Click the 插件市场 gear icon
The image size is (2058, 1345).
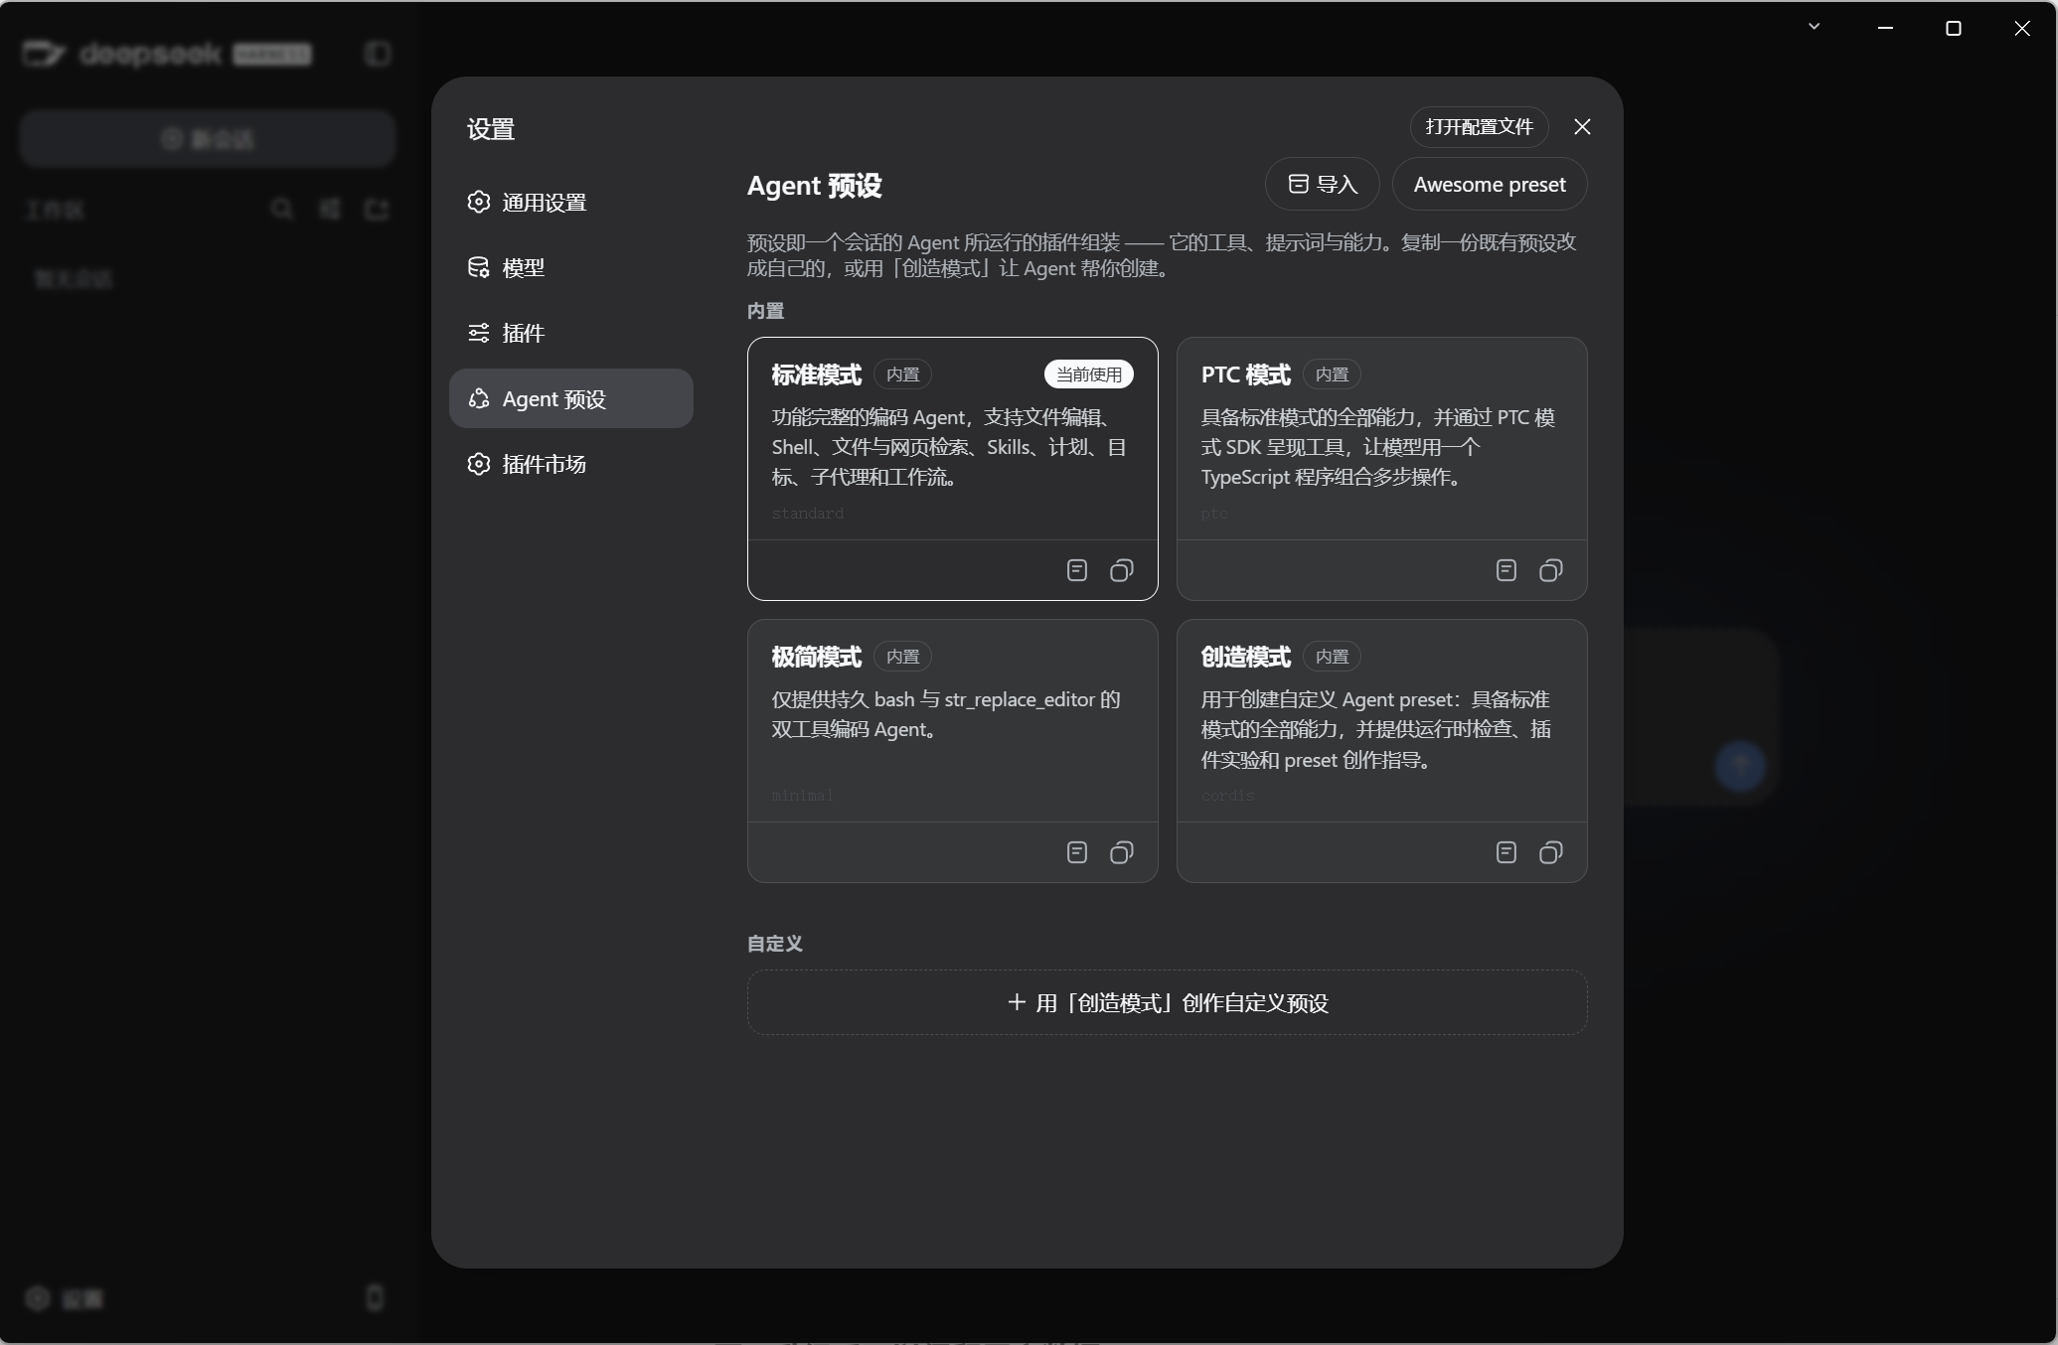(x=479, y=464)
